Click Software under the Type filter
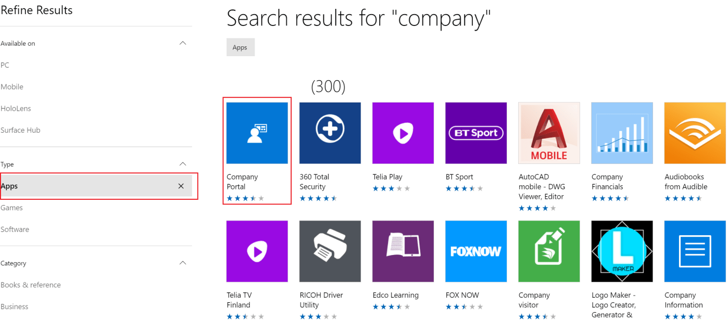 click(x=15, y=229)
